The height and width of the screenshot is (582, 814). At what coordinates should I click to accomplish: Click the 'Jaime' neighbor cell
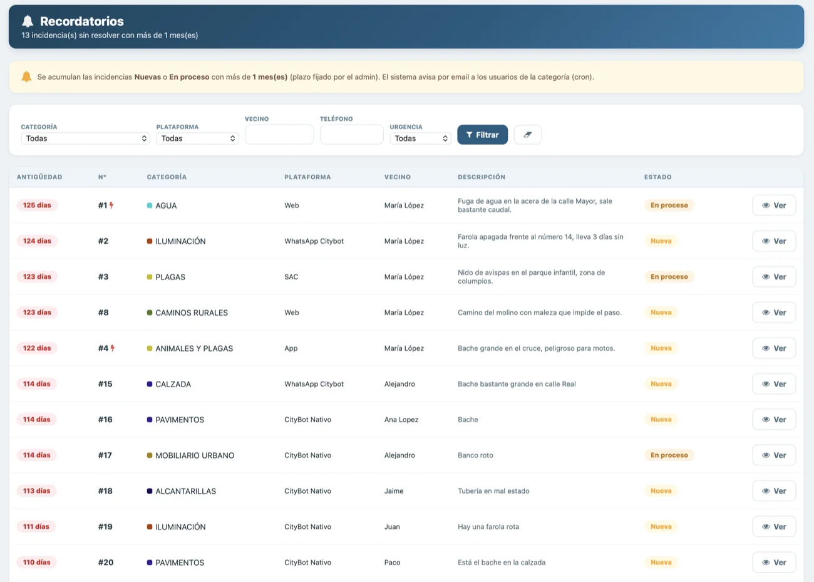(394, 491)
